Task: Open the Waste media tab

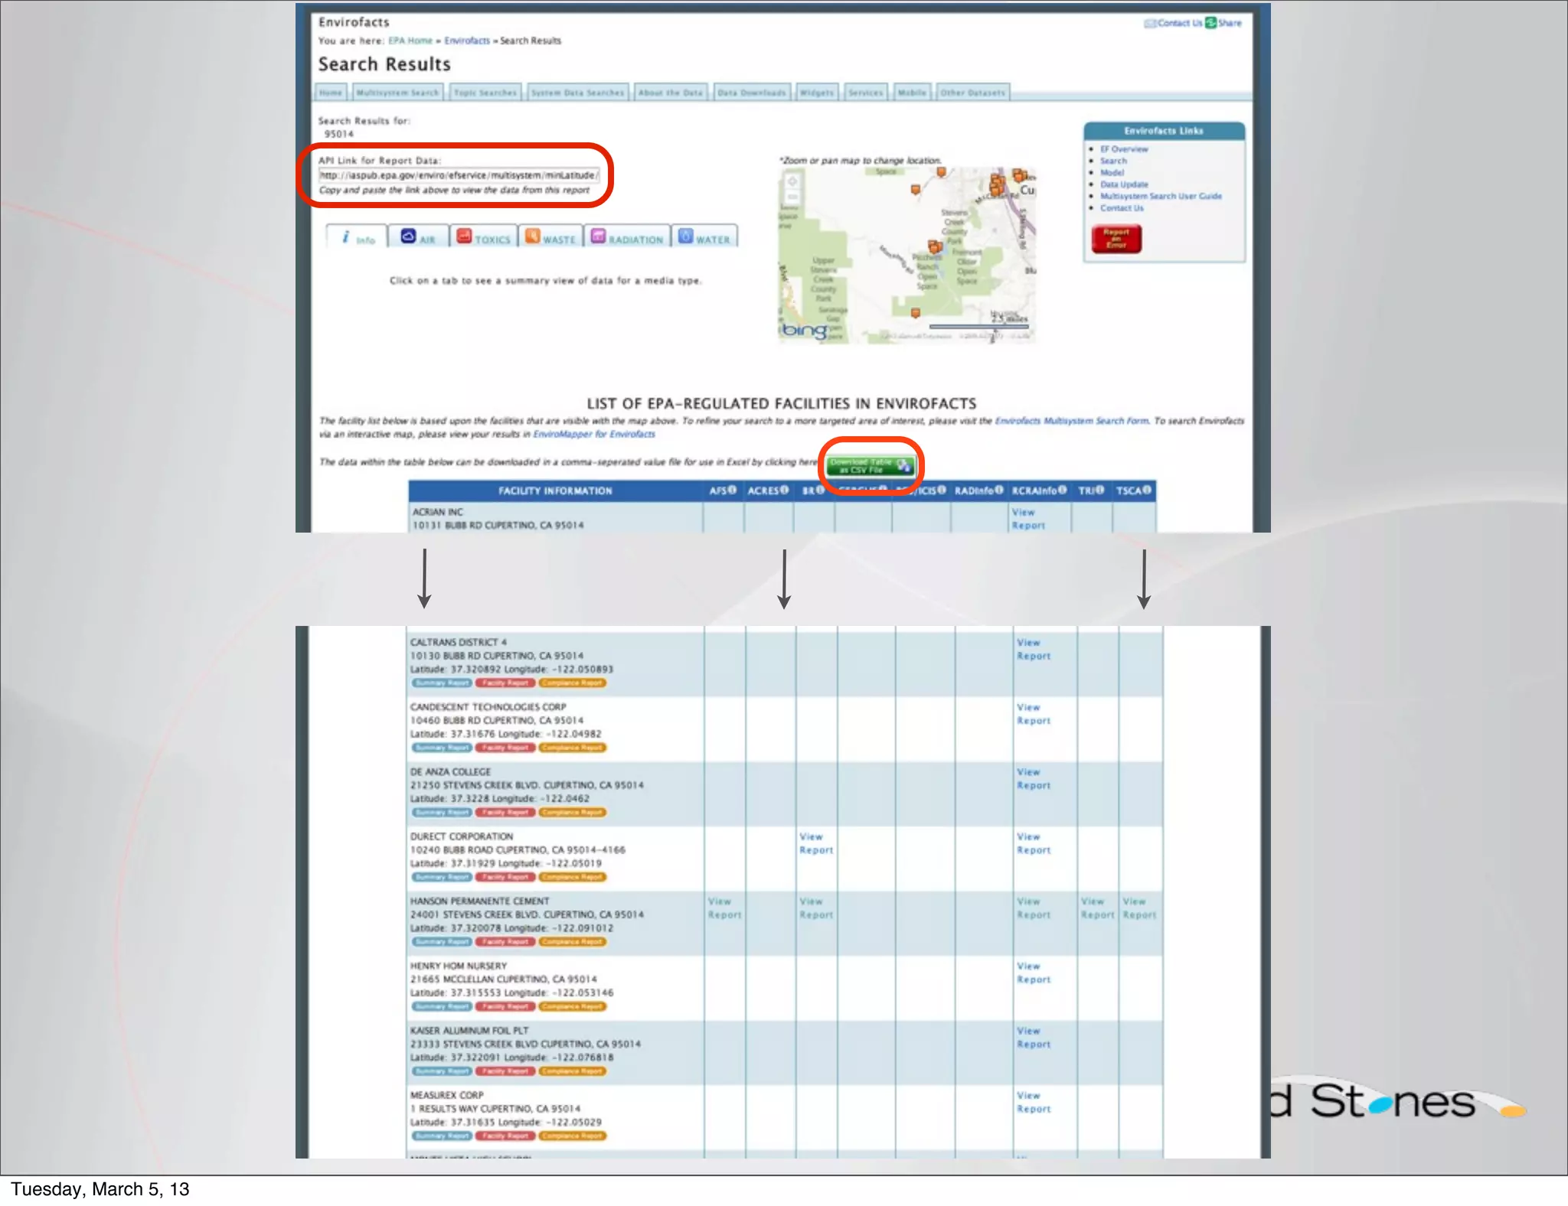Action: tap(550, 237)
